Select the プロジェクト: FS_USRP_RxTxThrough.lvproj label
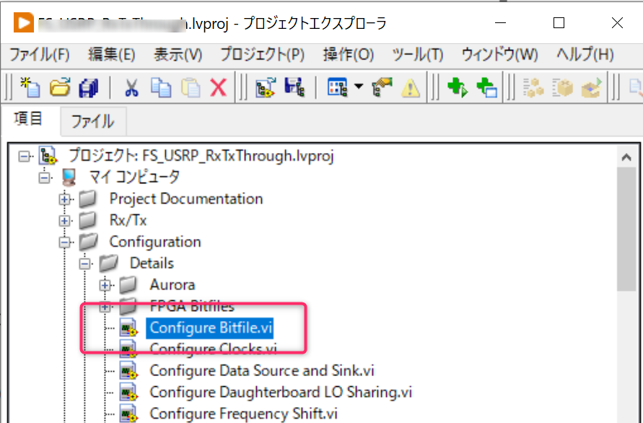Viewport: 643px width, 423px height. coord(201,157)
